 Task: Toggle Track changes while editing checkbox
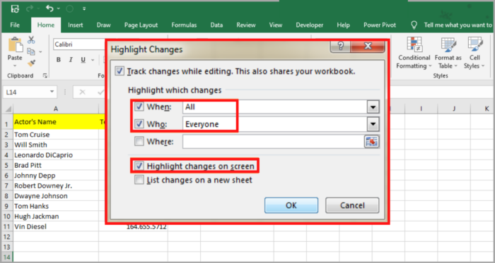point(120,71)
